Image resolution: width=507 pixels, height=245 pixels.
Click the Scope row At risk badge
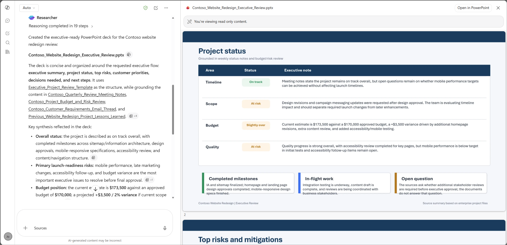pyautogui.click(x=256, y=104)
